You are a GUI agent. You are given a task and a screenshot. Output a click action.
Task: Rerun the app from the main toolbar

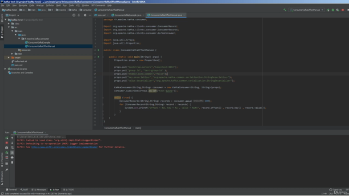click(328, 10)
